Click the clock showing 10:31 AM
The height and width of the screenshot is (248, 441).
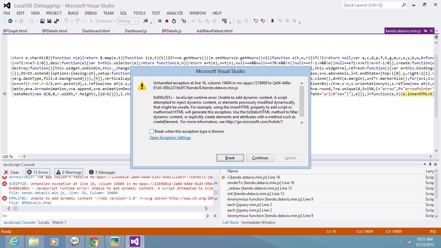coord(425,239)
